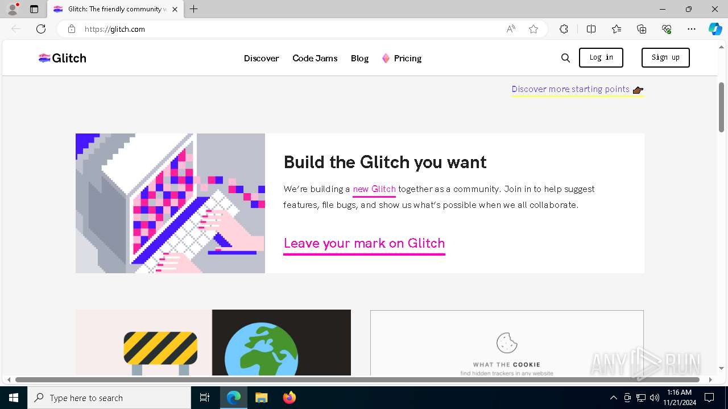Open the Windows Start menu
The image size is (728, 409).
tap(14, 398)
